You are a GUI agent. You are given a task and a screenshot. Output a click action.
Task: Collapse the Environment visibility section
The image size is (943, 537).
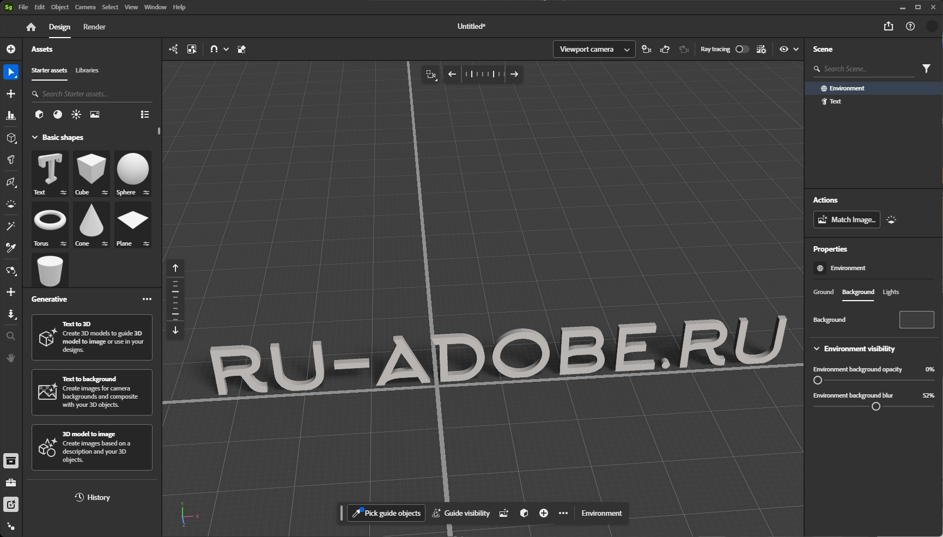click(817, 349)
